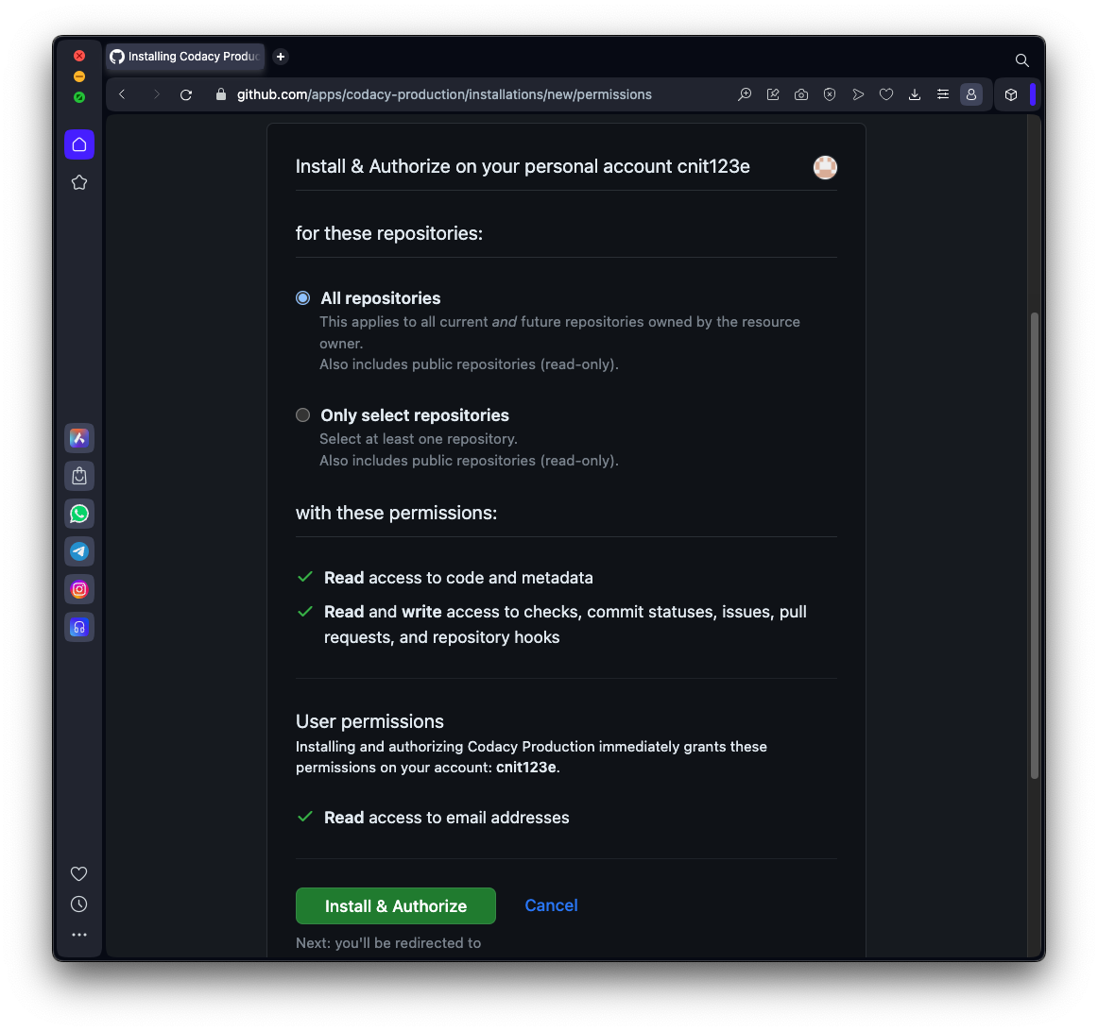The image size is (1098, 1031).
Task: Click the ad blocker shield icon
Action: pos(830,94)
